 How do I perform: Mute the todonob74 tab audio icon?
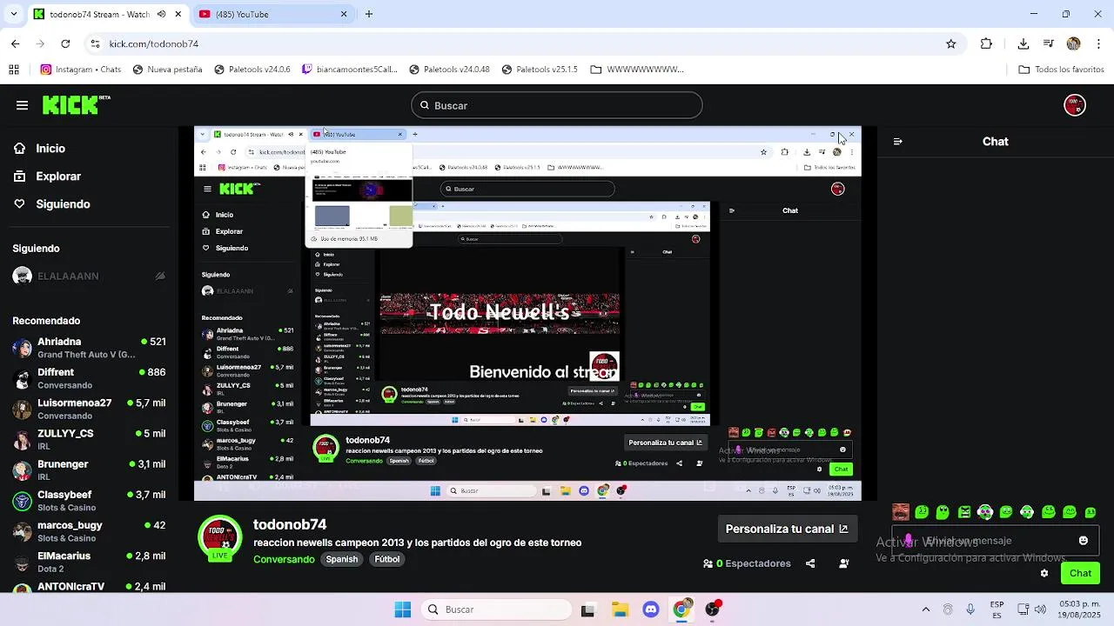pos(161,14)
